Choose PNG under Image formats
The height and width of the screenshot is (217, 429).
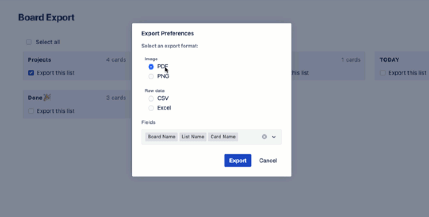coord(151,76)
